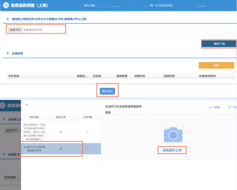Collapse the materials panel with the arrow icon

pos(26,105)
